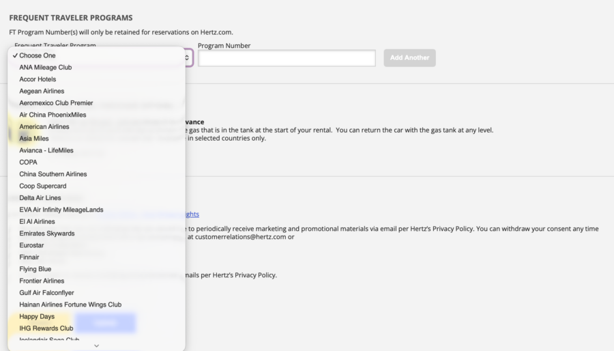Open the partially hidden 'ights' link

point(192,214)
